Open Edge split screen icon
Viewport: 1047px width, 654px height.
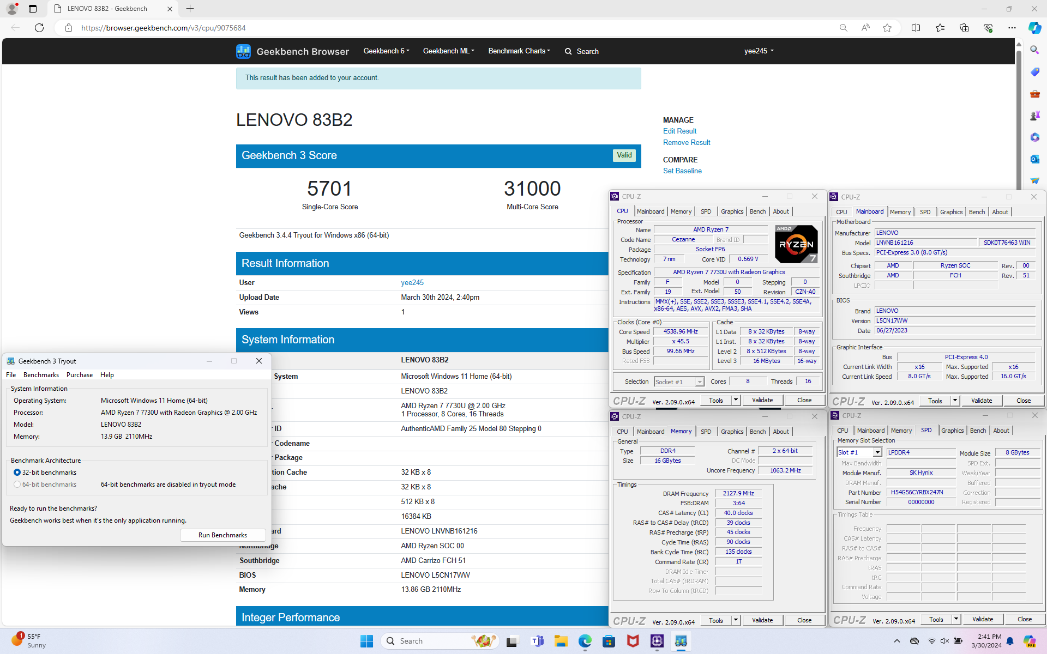point(916,28)
